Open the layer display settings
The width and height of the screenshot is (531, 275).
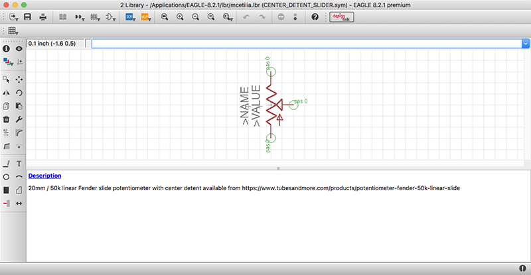pos(8,62)
